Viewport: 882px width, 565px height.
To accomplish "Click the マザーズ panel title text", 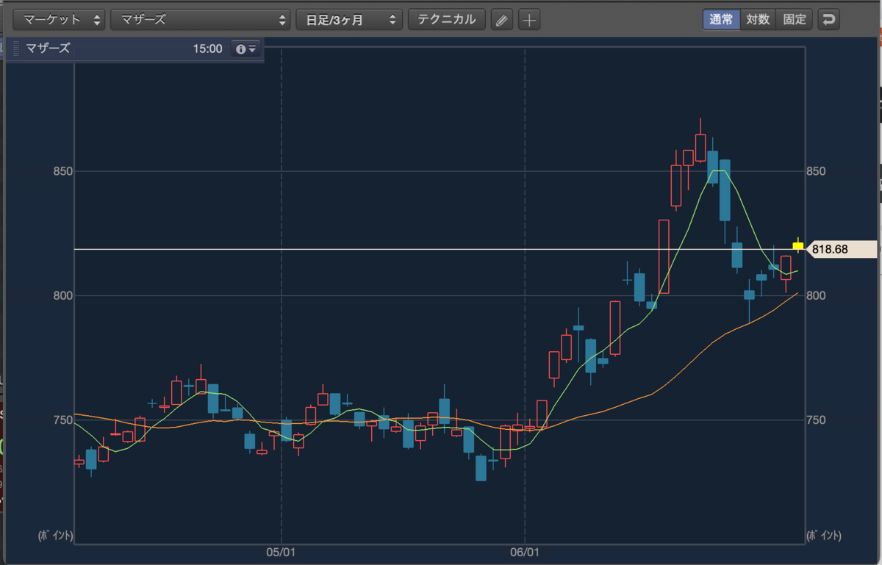I will pyautogui.click(x=48, y=49).
